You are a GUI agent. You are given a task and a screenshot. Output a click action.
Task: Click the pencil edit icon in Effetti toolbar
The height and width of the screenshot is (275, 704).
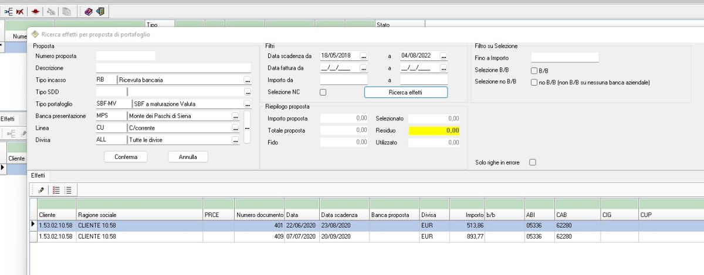(x=41, y=190)
